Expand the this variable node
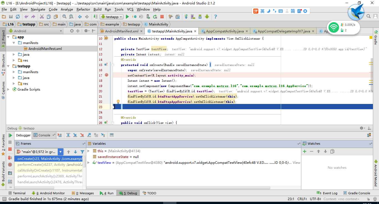Viewport: 379px width, 204px height. click(89, 151)
